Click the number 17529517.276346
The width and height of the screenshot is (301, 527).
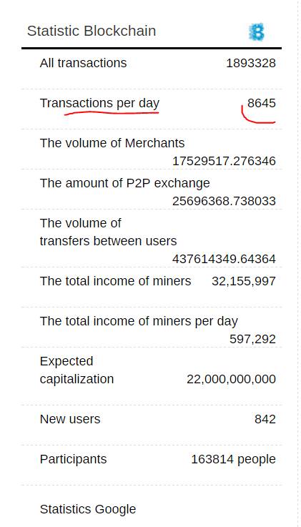pyautogui.click(x=224, y=161)
